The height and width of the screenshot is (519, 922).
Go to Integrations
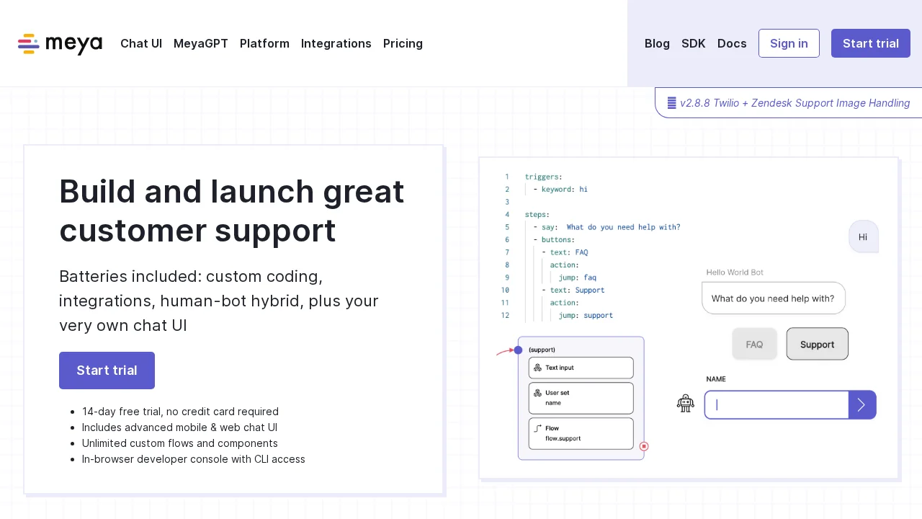(x=336, y=43)
